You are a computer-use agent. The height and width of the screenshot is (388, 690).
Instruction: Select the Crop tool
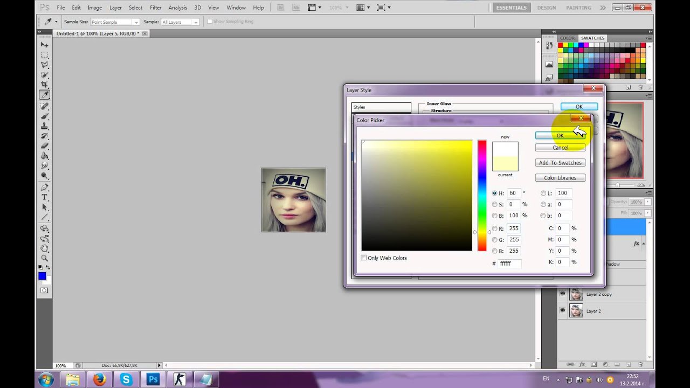point(45,85)
